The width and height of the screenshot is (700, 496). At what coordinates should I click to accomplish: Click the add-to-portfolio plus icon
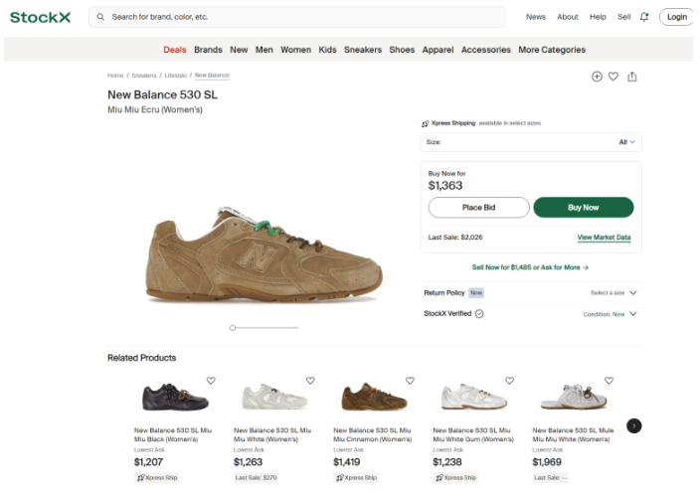(597, 77)
